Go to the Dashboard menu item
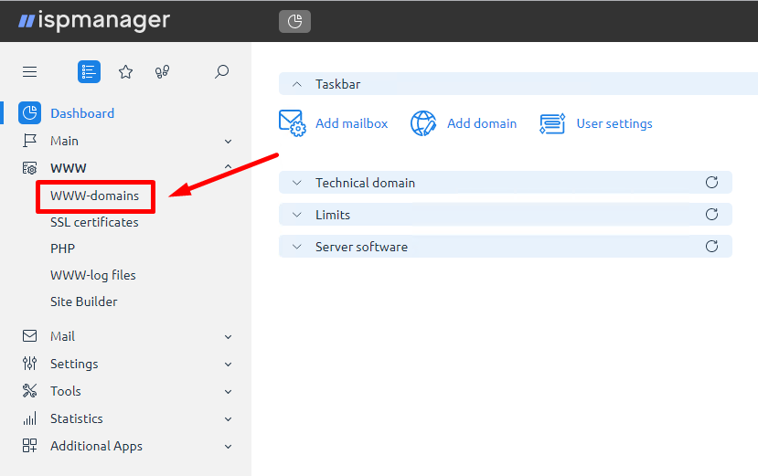The image size is (758, 476). point(82,113)
